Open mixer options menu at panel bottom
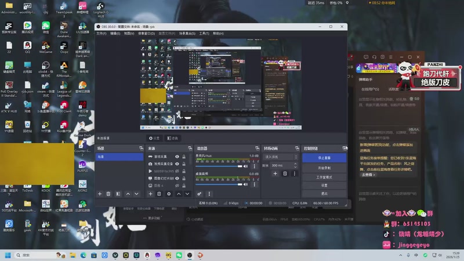464x261 pixels. click(209, 194)
